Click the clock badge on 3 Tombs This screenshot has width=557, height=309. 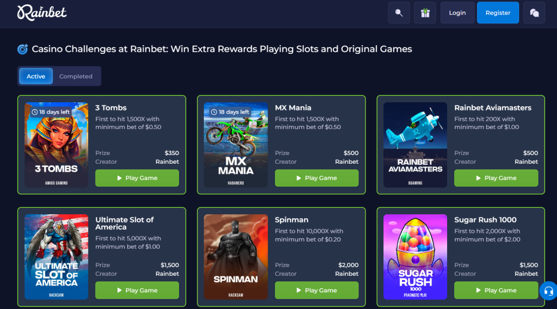tap(51, 112)
